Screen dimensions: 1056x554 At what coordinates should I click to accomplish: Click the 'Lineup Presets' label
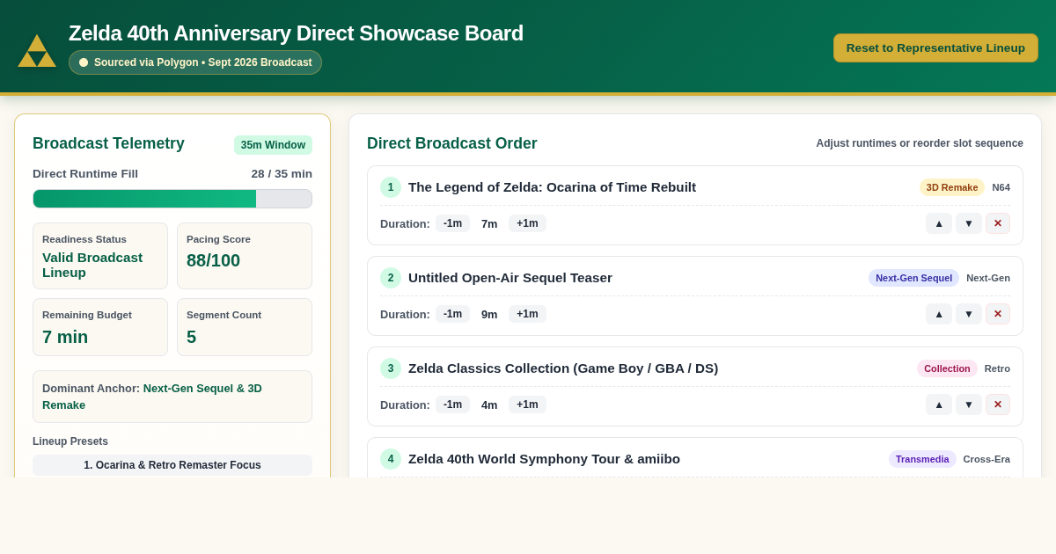click(70, 441)
